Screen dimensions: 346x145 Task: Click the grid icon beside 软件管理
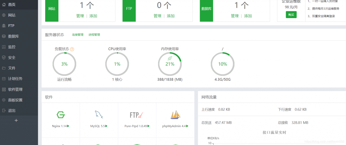coord(4,89)
